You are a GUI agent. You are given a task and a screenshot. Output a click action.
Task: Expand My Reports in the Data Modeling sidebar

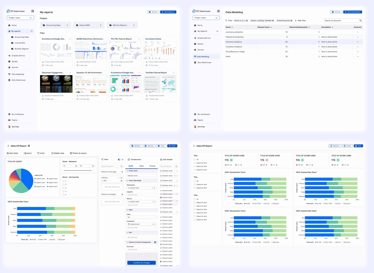pyautogui.click(x=217, y=31)
